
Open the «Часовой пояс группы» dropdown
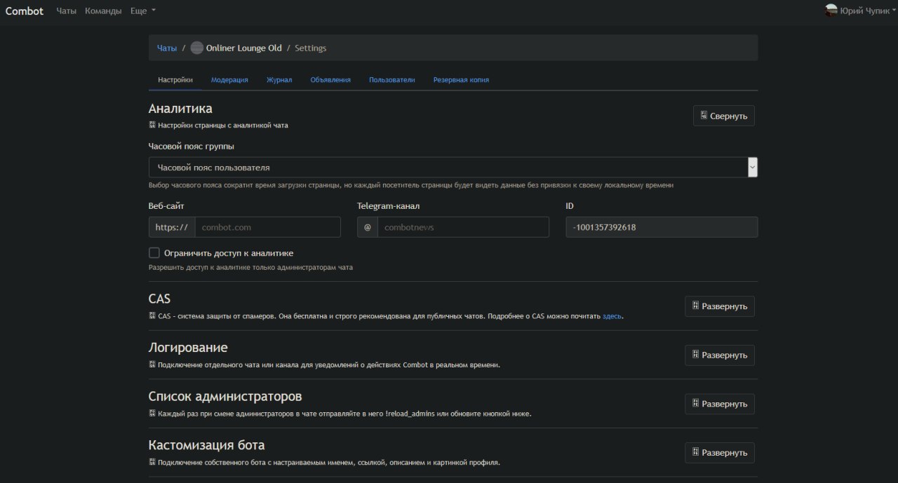(x=453, y=168)
